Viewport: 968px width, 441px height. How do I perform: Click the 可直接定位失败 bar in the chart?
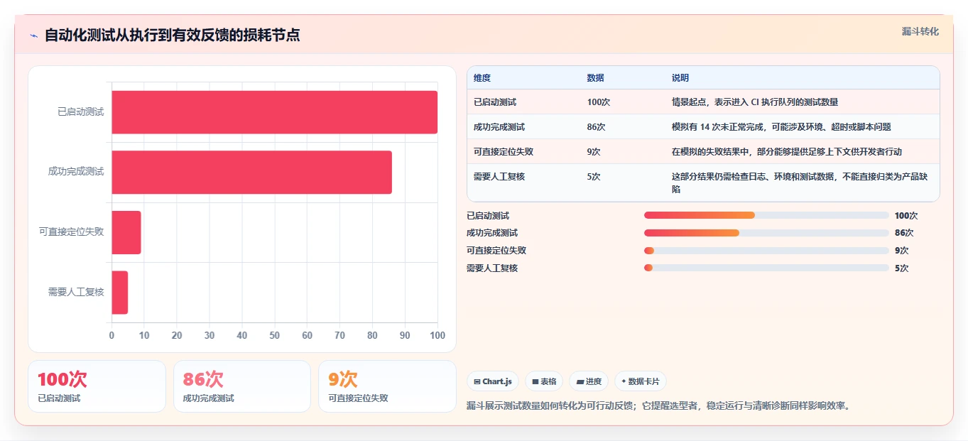point(126,232)
